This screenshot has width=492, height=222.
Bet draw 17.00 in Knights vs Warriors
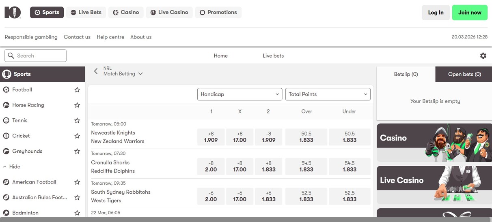240,137
